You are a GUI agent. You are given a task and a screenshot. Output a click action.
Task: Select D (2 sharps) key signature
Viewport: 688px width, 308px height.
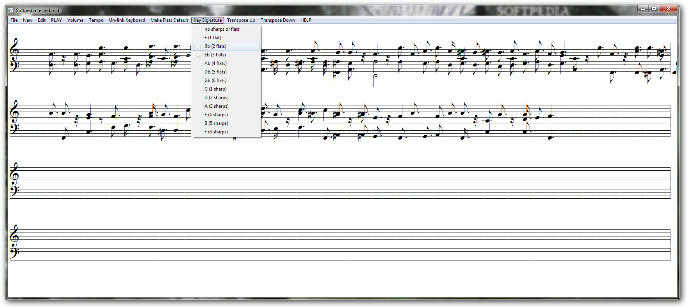pyautogui.click(x=226, y=98)
